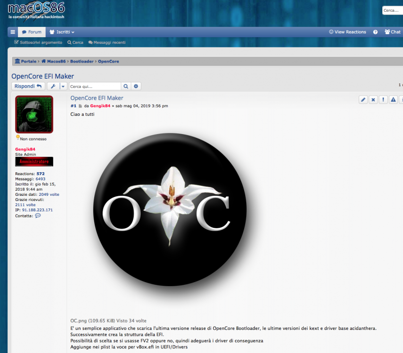Open Gengik84 username in profile sidebar

point(25,149)
